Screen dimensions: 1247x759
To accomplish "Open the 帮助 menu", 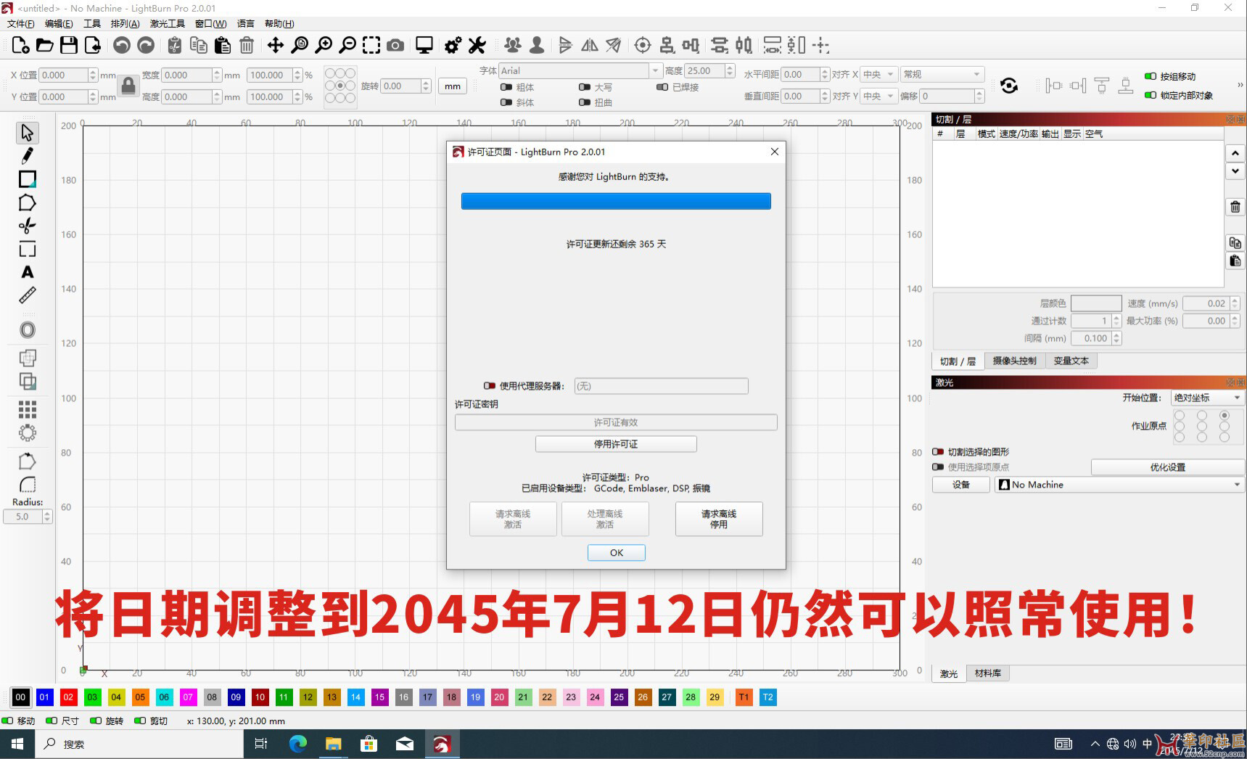I will coord(279,24).
